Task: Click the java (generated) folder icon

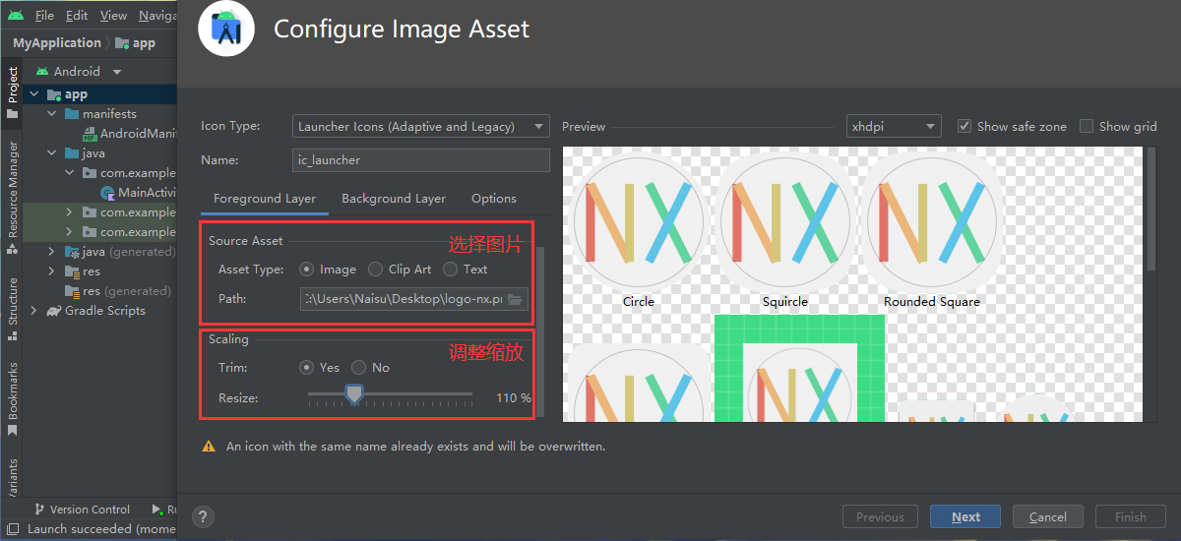Action: [x=72, y=252]
